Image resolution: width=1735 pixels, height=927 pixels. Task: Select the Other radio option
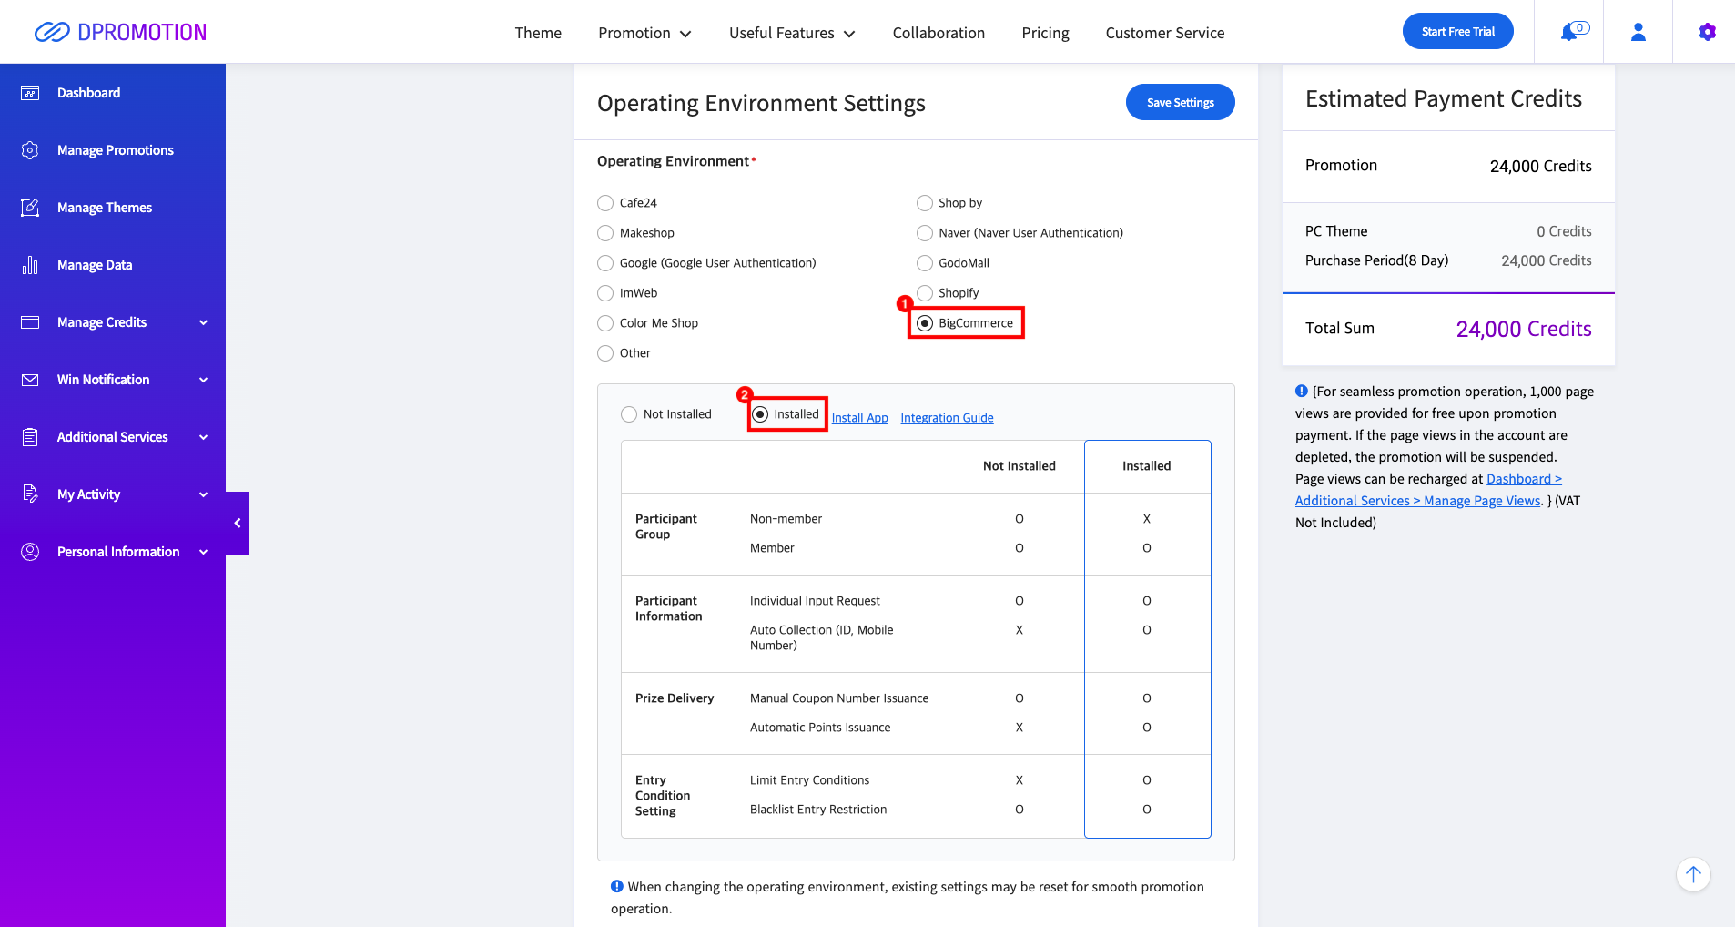point(605,353)
